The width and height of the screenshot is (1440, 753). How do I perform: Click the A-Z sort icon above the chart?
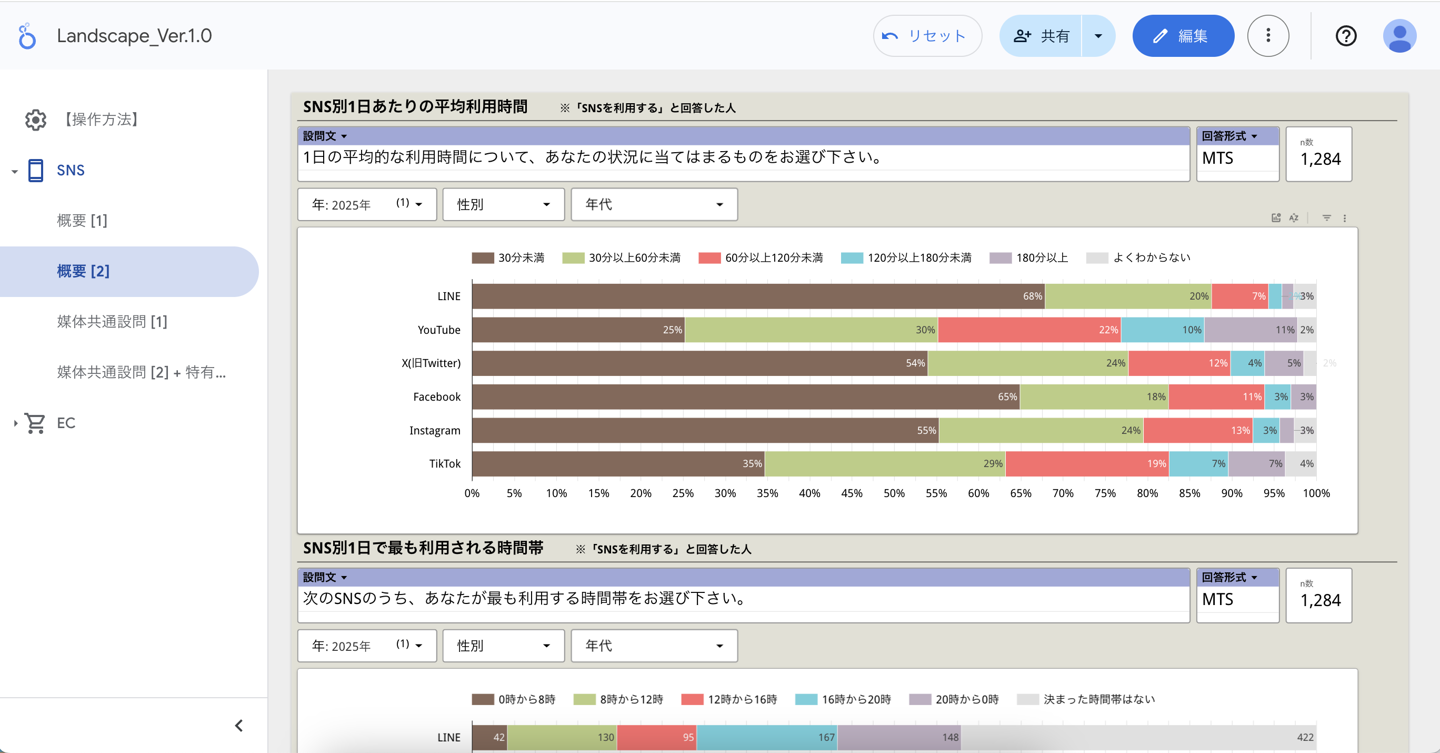point(1294,217)
